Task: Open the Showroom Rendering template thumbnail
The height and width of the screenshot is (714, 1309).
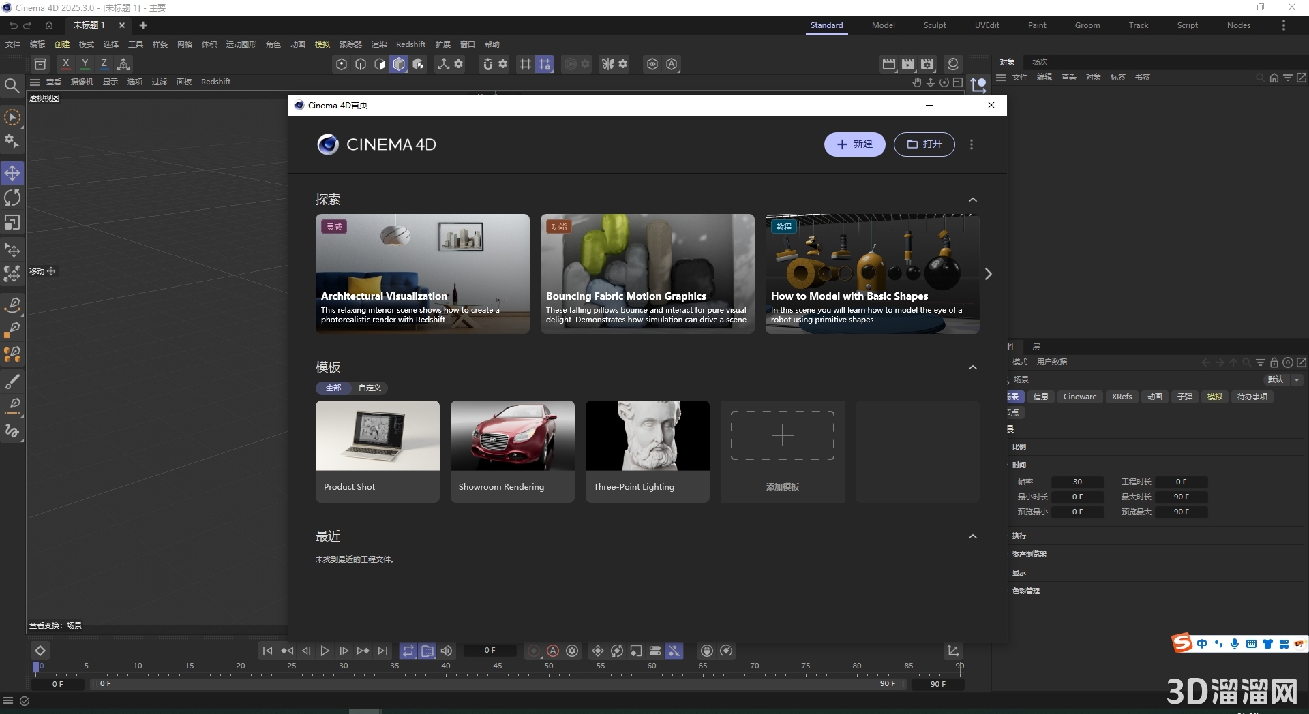Action: (x=512, y=436)
